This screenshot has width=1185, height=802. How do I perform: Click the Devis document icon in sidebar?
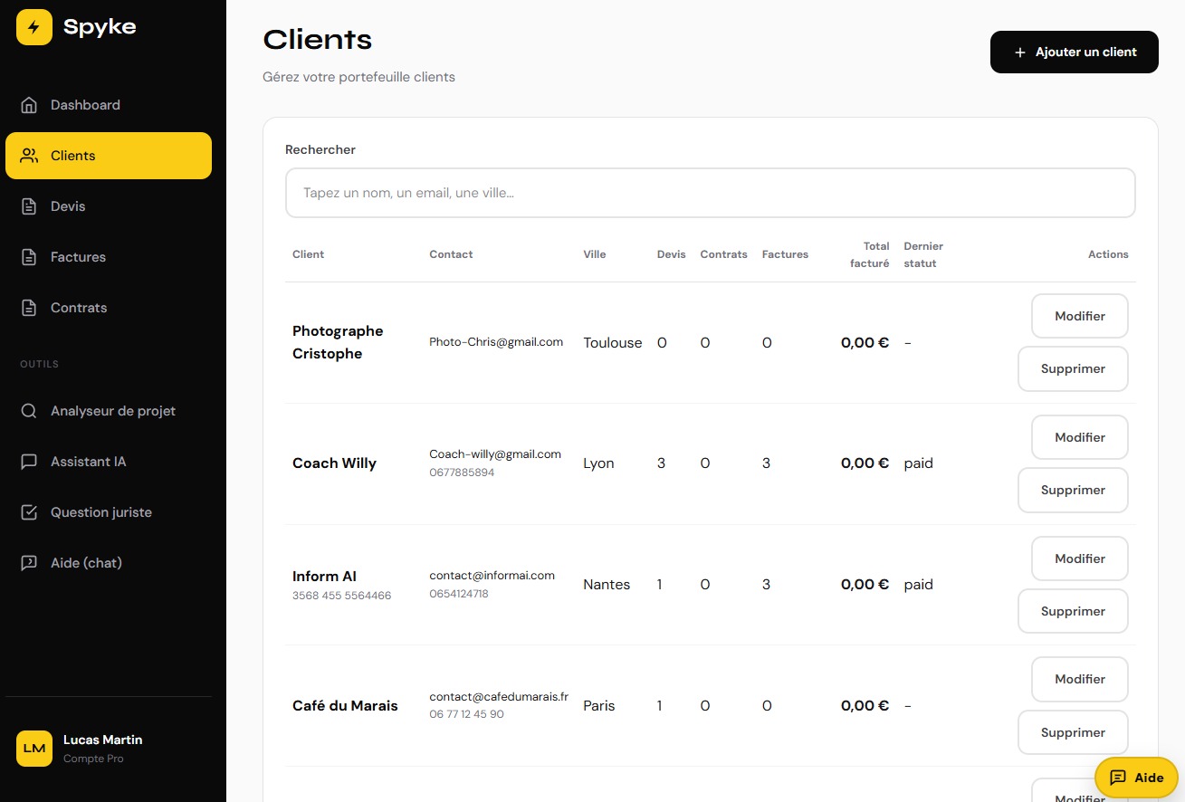29,206
